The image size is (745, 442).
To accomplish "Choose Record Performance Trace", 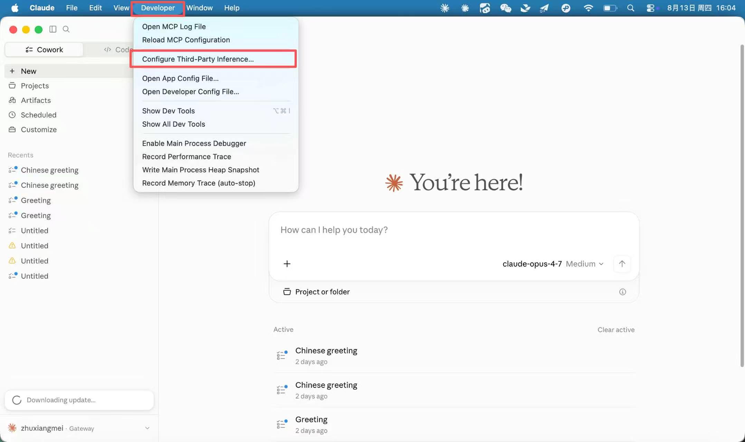I will point(216,156).
